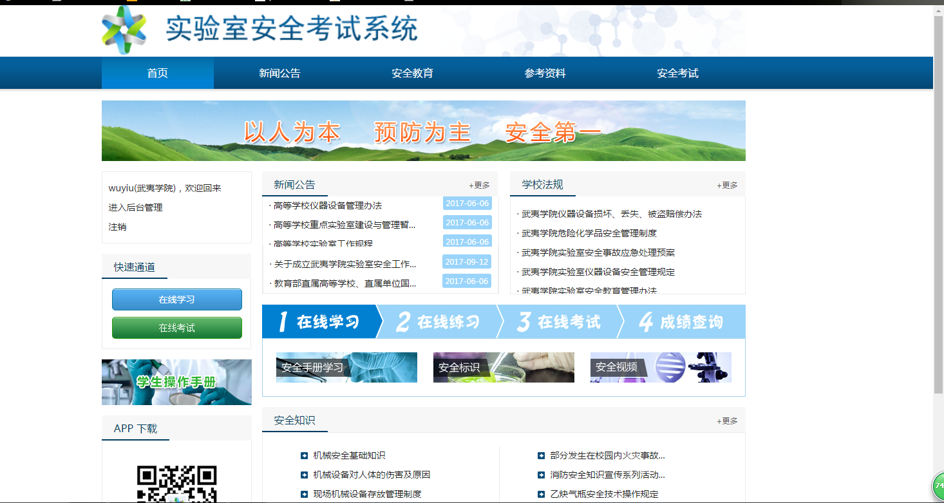Open the 安全手册学习 thumbnail
The height and width of the screenshot is (503, 944).
[x=346, y=367]
